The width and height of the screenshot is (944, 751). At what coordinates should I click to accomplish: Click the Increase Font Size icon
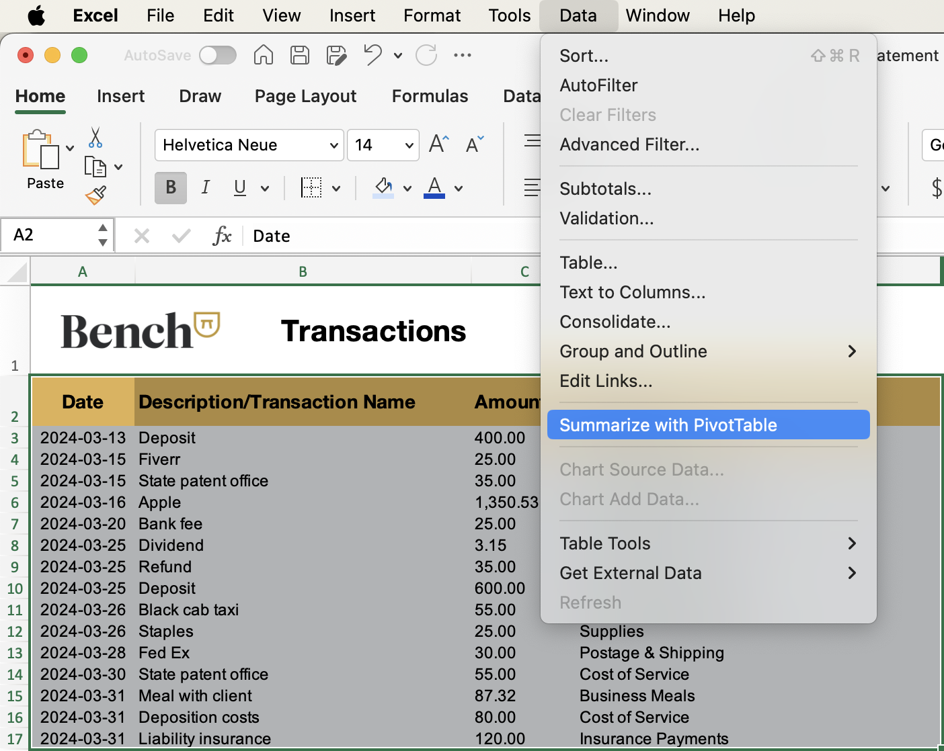438,144
